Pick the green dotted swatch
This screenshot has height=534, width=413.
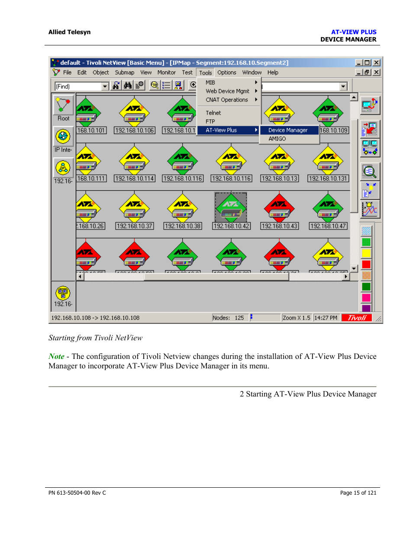click(x=366, y=242)
